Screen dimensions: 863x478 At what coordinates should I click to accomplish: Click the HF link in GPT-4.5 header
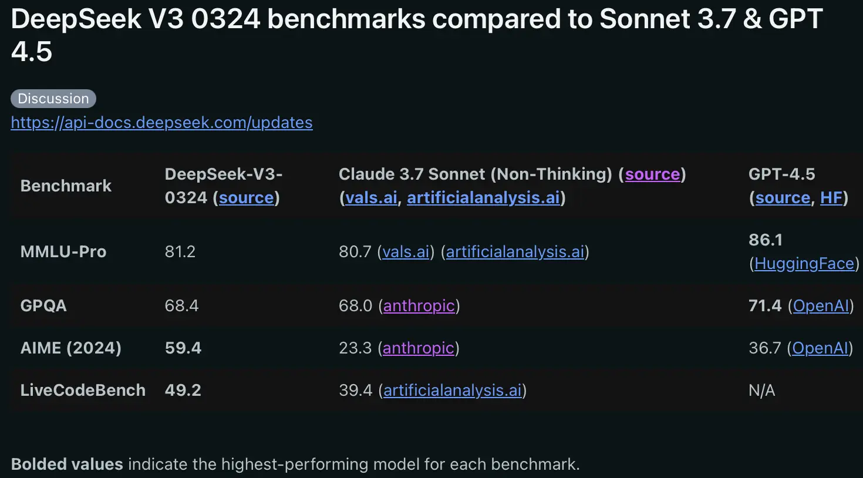click(x=831, y=198)
